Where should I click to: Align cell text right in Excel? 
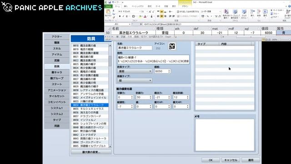(x=165, y=16)
